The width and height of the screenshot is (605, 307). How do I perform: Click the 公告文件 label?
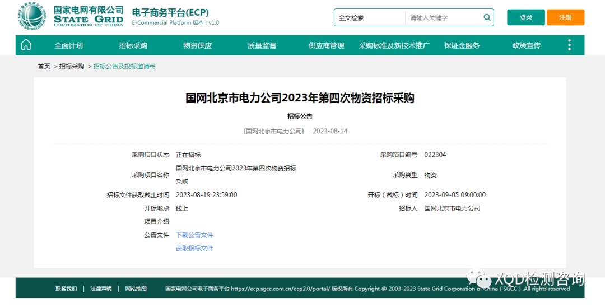click(x=157, y=235)
